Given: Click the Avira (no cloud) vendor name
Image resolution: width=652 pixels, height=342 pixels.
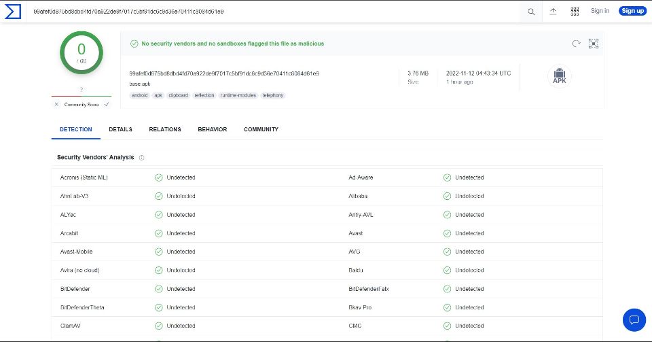Looking at the screenshot, I should [80, 270].
